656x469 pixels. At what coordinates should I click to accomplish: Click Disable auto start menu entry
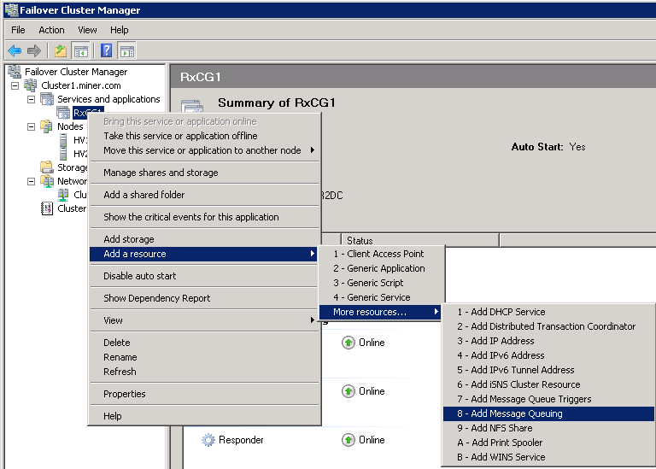pos(139,276)
